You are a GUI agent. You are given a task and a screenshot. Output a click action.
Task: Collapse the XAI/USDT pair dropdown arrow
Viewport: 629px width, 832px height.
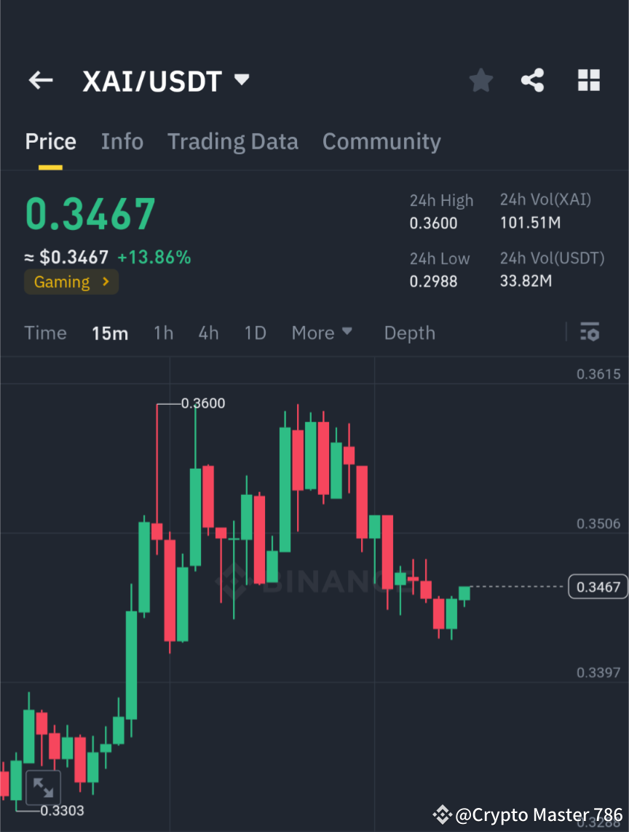[241, 80]
